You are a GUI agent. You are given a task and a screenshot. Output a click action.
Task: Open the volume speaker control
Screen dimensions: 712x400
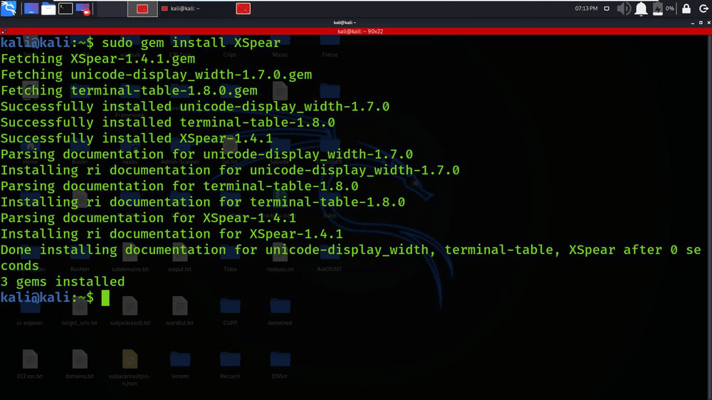(624, 9)
